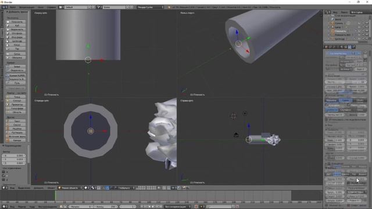Click the particle Number (Число) slider
This screenshot has width=372, height=209.
346,82
